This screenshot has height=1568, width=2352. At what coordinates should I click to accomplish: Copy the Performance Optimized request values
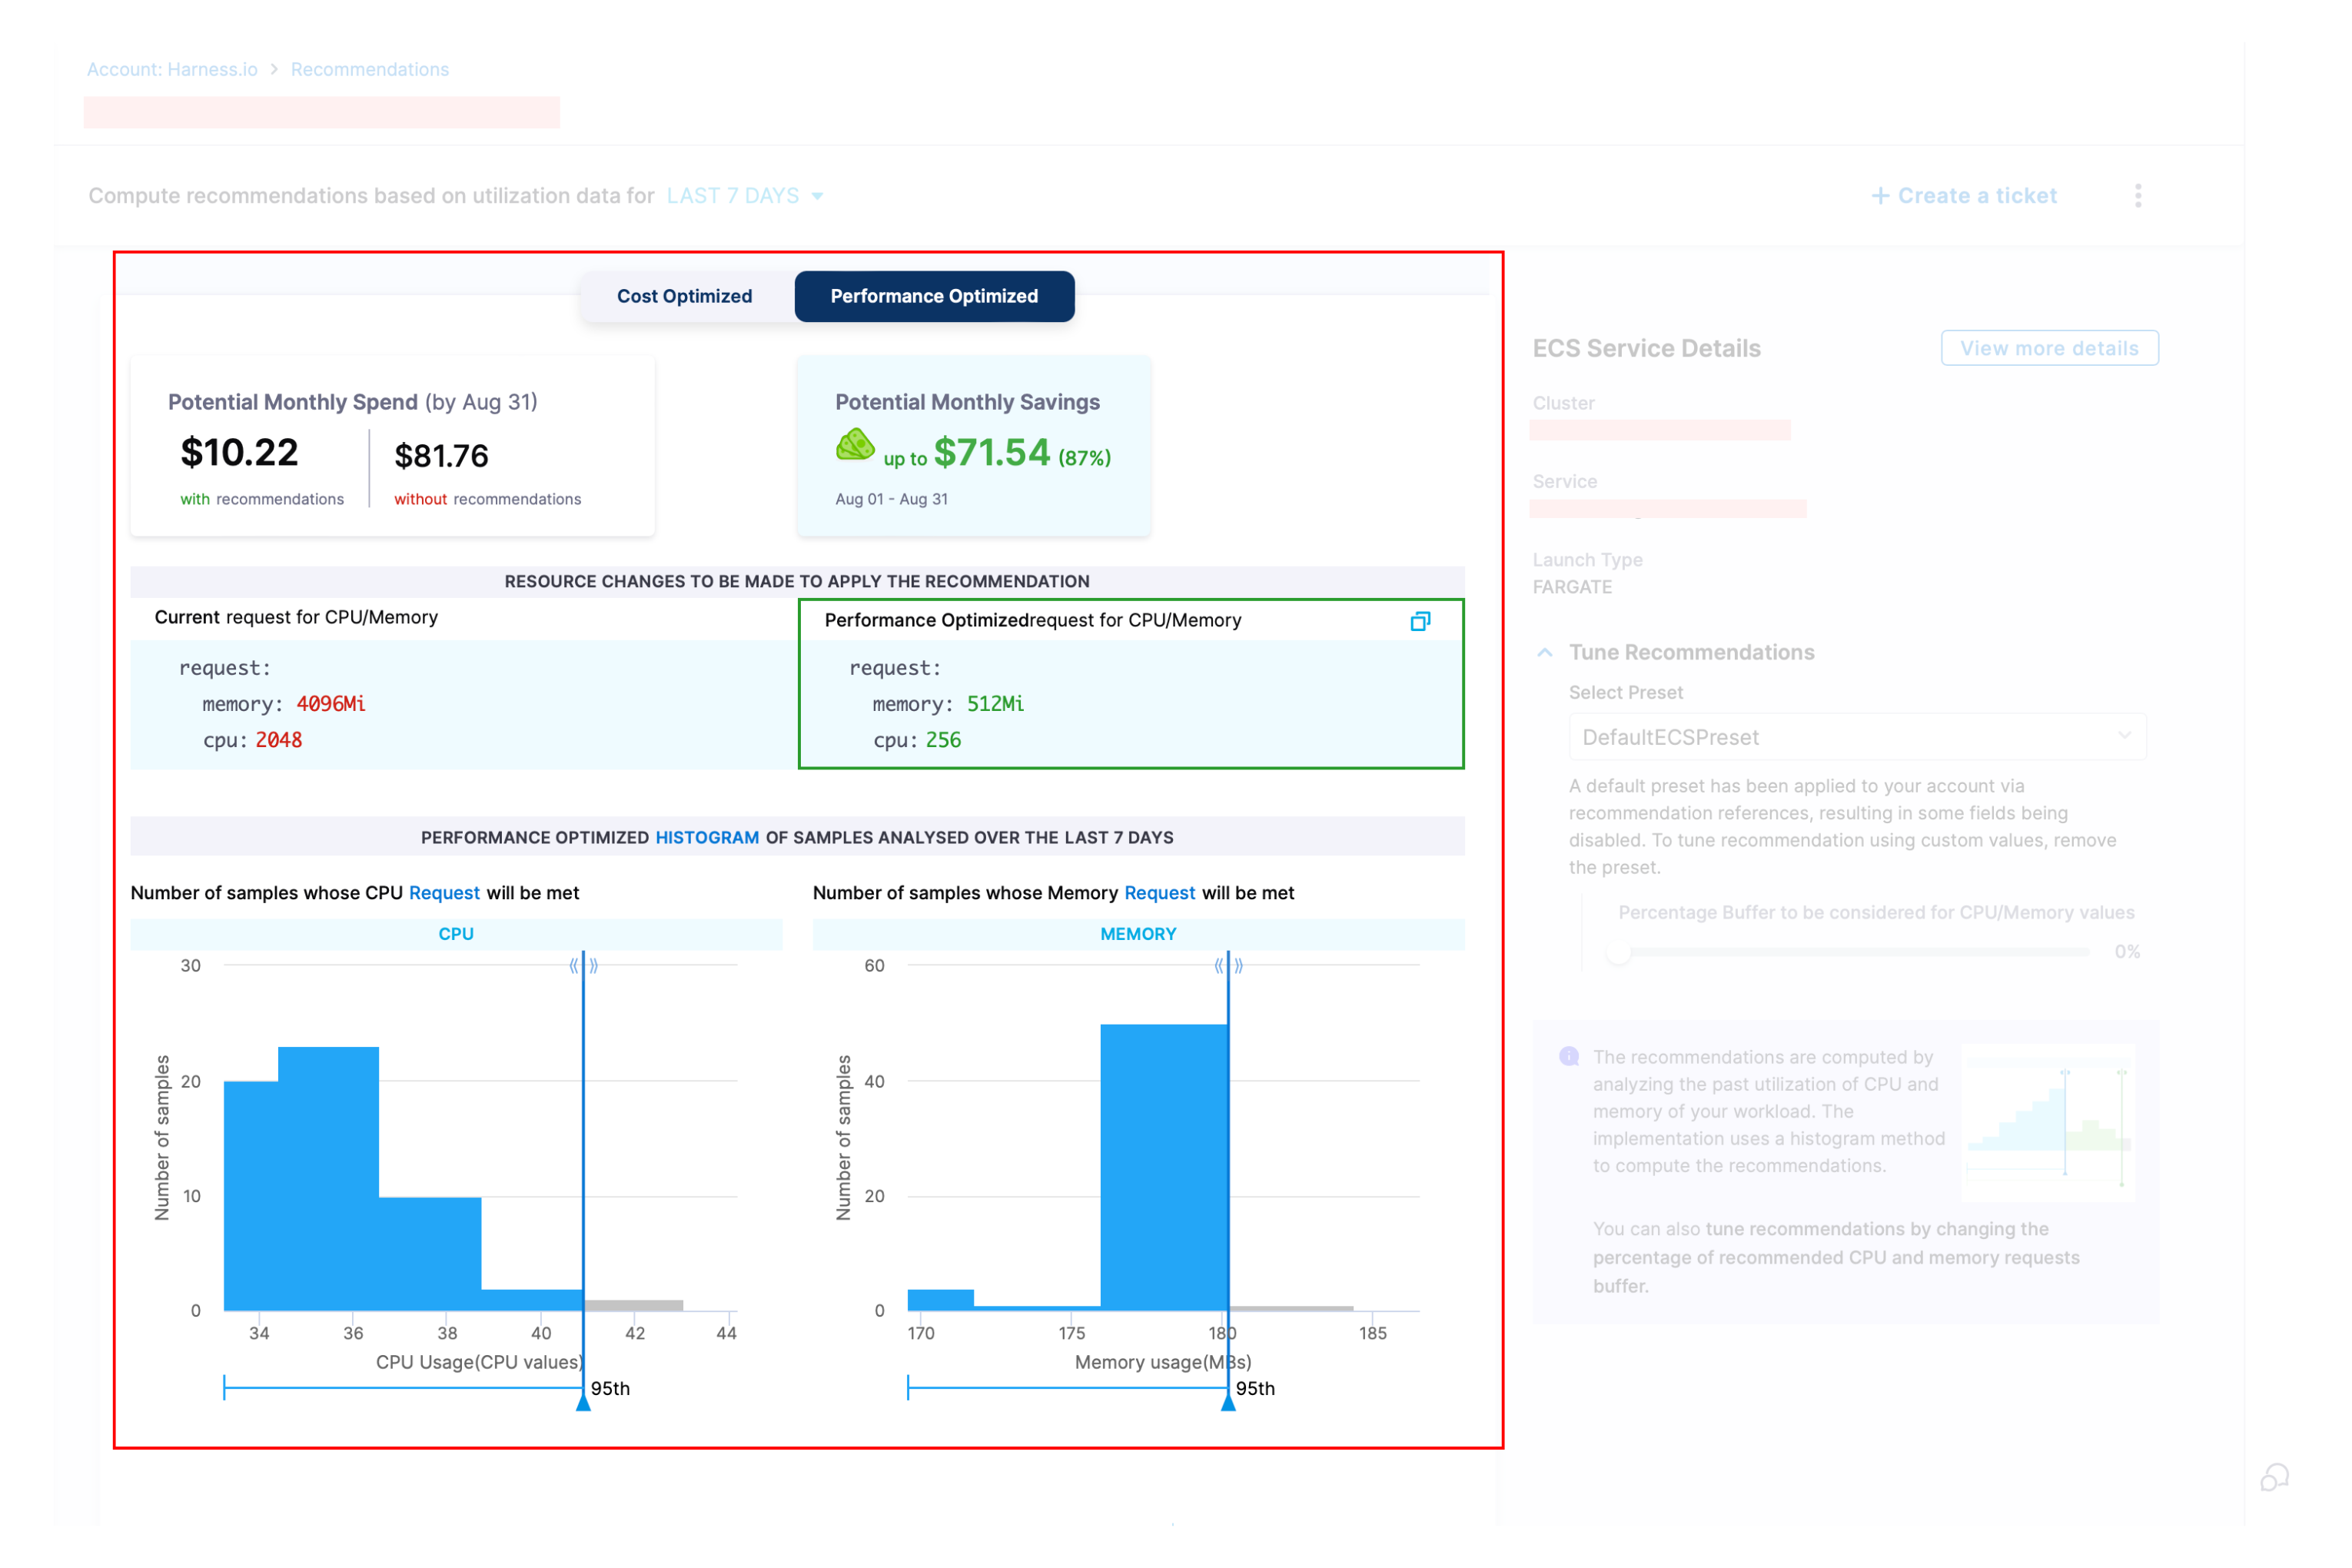(1420, 621)
